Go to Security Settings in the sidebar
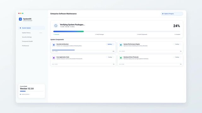This screenshot has height=113, width=202. 32,37
